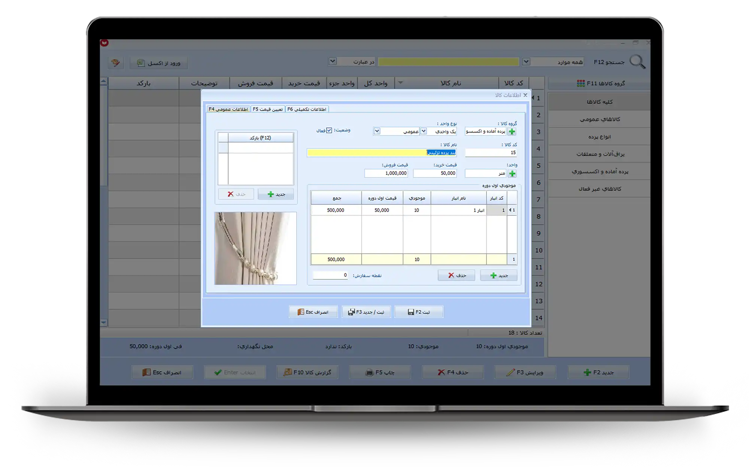Toggle the 'فعال' status checkbox

coord(329,130)
